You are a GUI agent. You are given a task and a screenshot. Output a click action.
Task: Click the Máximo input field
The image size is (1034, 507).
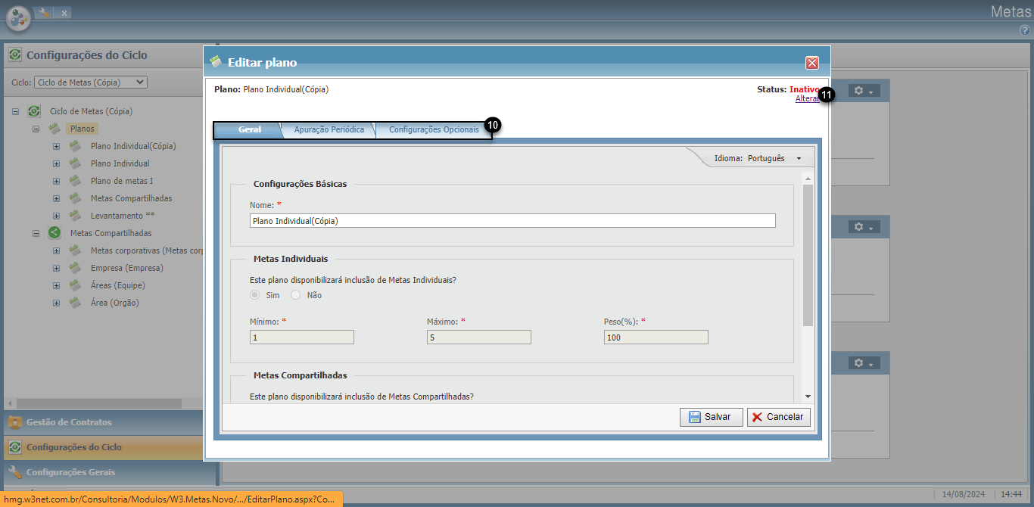(479, 337)
